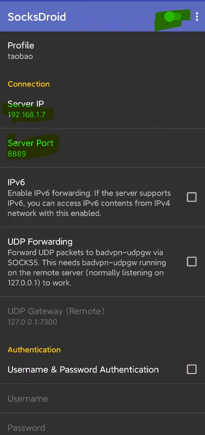Tap the 127.0.0.1:7300 gateway value

32,322
